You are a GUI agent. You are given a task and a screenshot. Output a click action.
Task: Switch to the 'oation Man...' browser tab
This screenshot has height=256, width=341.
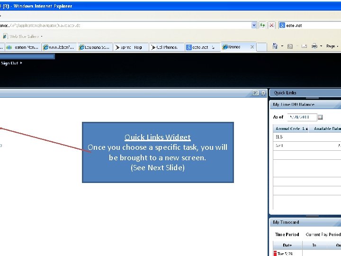pyautogui.click(x=23, y=47)
